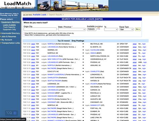Open the SEATTLE/TACOMA terminal link
The width and height of the screenshot is (159, 121).
click(54, 81)
